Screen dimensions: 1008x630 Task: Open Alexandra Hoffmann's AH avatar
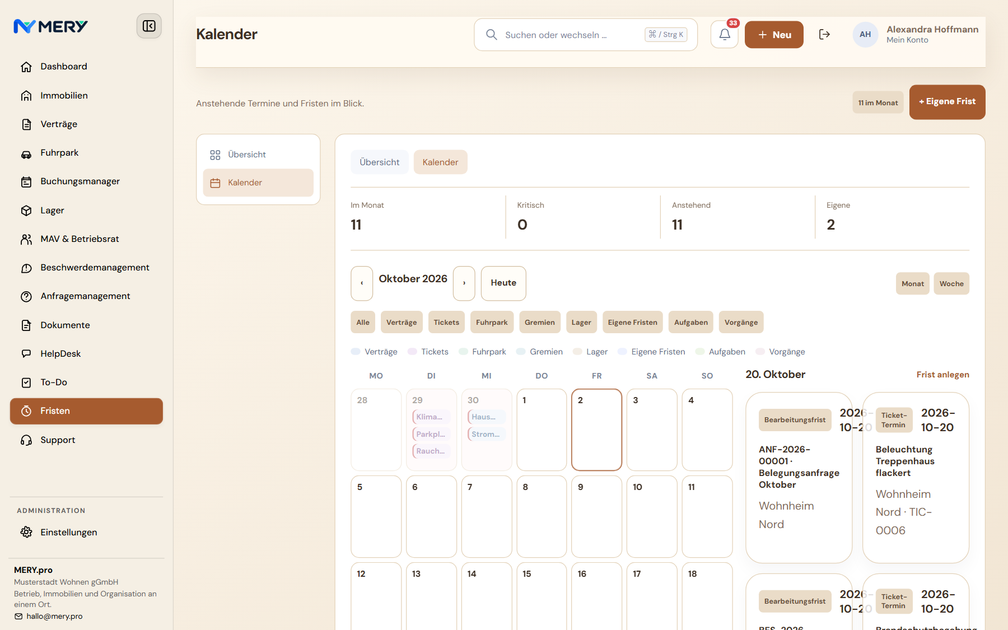pyautogui.click(x=865, y=35)
